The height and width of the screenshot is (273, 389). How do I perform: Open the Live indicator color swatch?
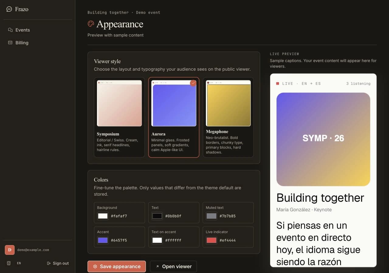211,240
